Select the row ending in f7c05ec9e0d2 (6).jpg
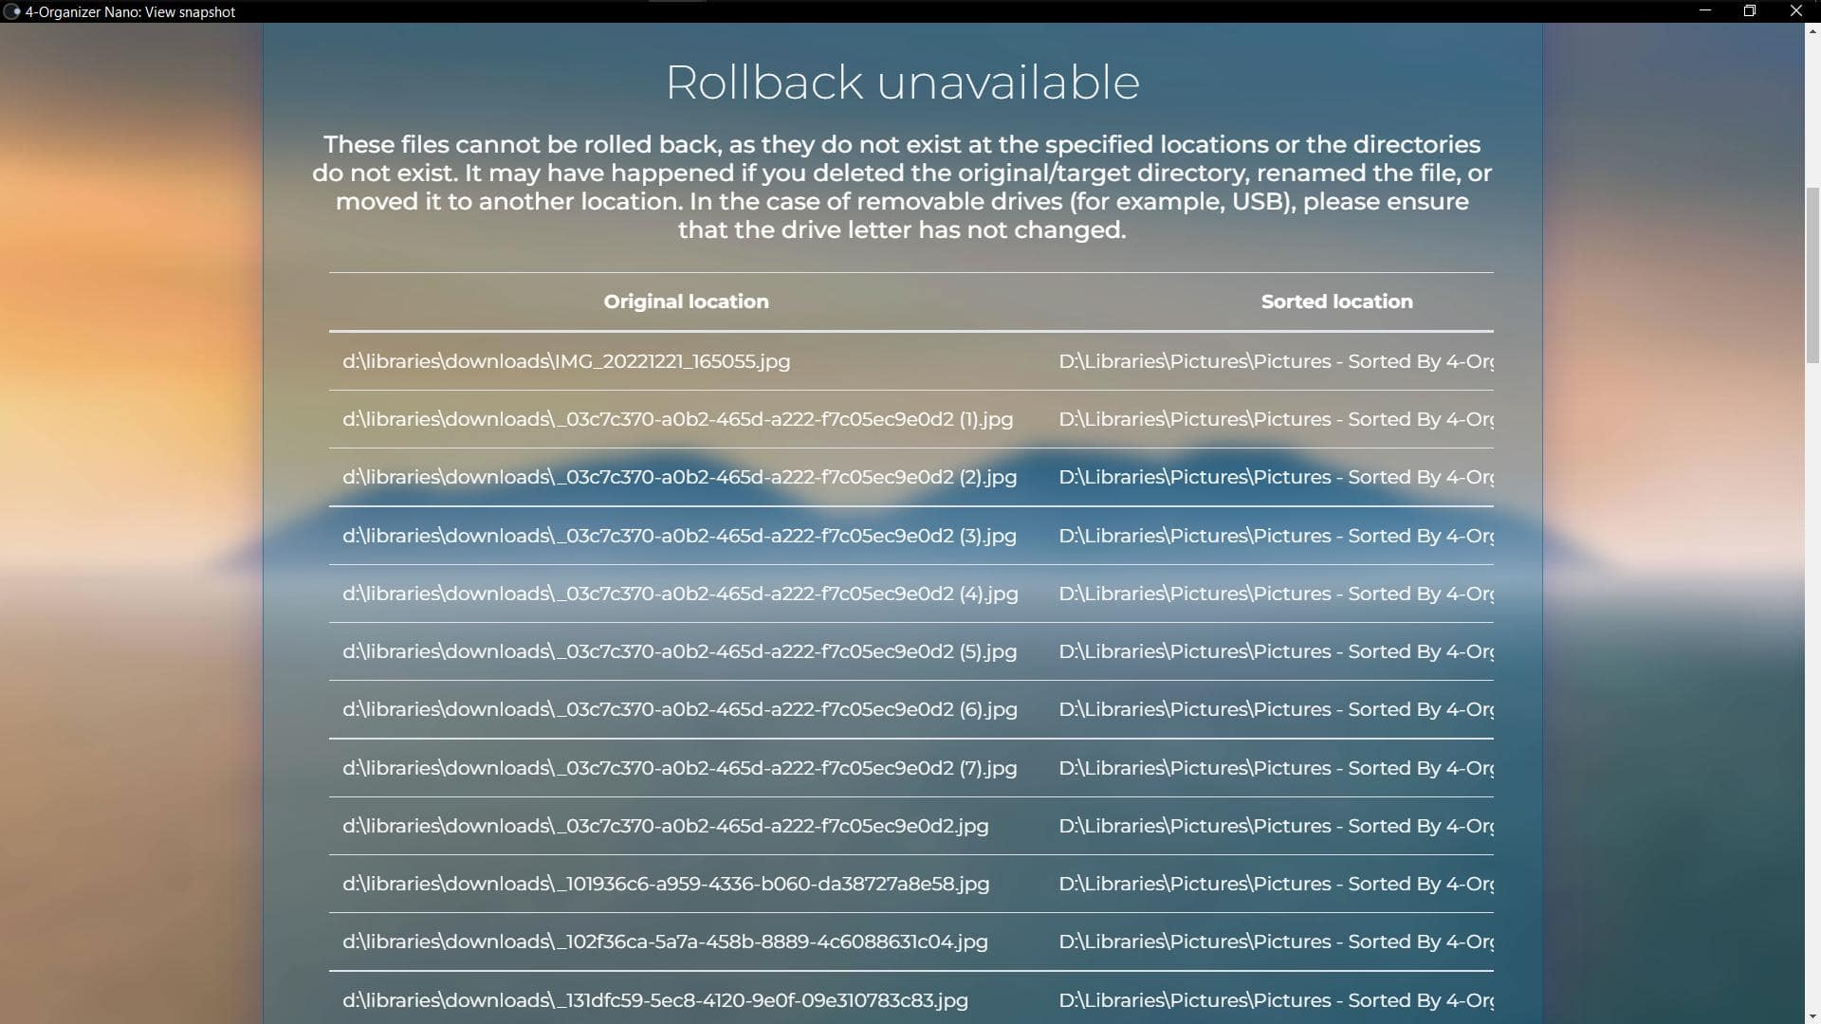The width and height of the screenshot is (1821, 1024). pyautogui.click(x=679, y=709)
